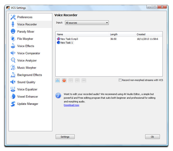Select Update Manager label

28,104
